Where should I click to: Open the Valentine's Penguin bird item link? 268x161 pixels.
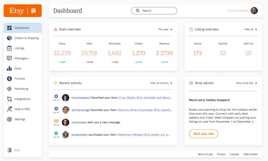point(143,135)
